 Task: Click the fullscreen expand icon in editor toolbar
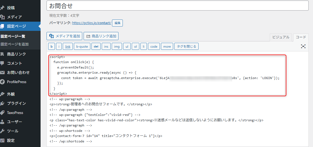point(303,46)
